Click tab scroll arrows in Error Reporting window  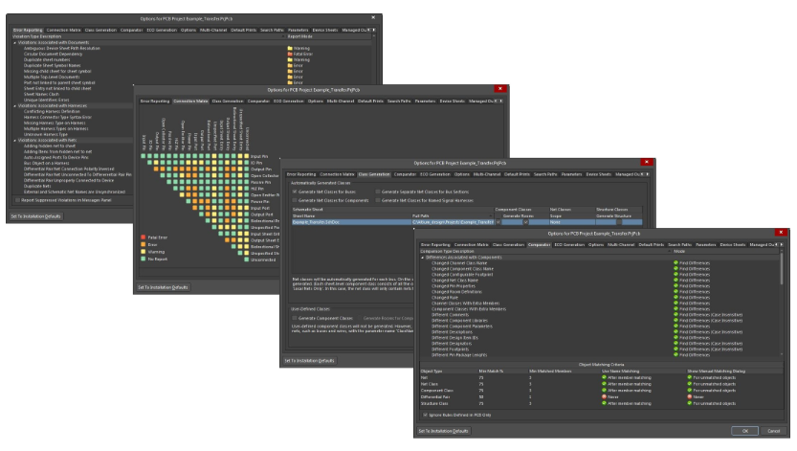tap(371, 30)
